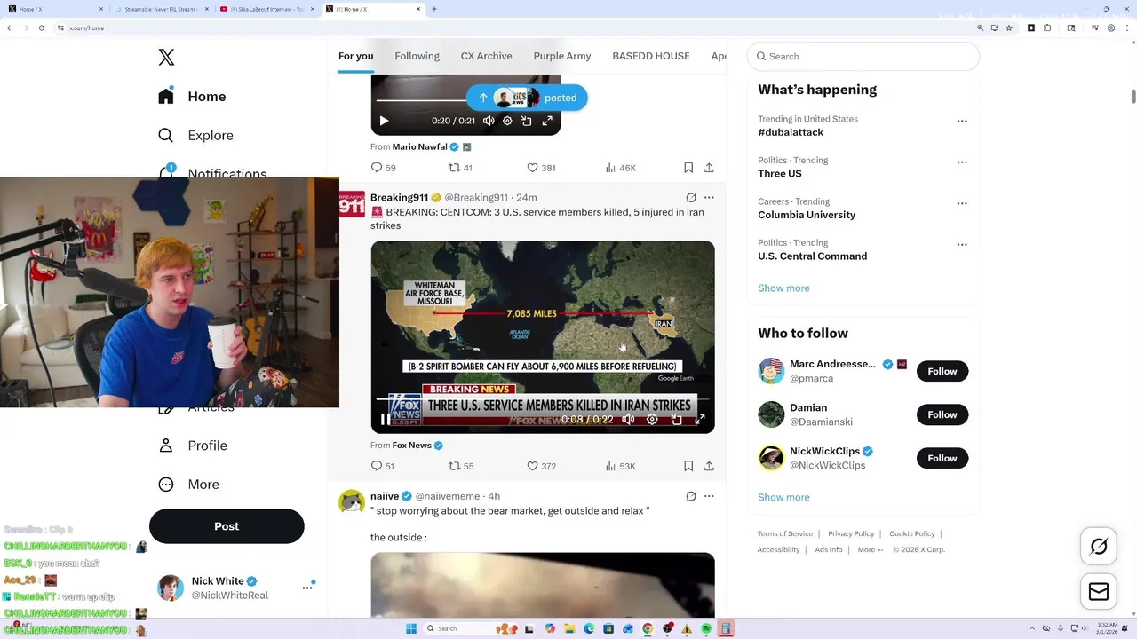Open more options on Breaking911 post
Image resolution: width=1137 pixels, height=639 pixels.
point(709,198)
